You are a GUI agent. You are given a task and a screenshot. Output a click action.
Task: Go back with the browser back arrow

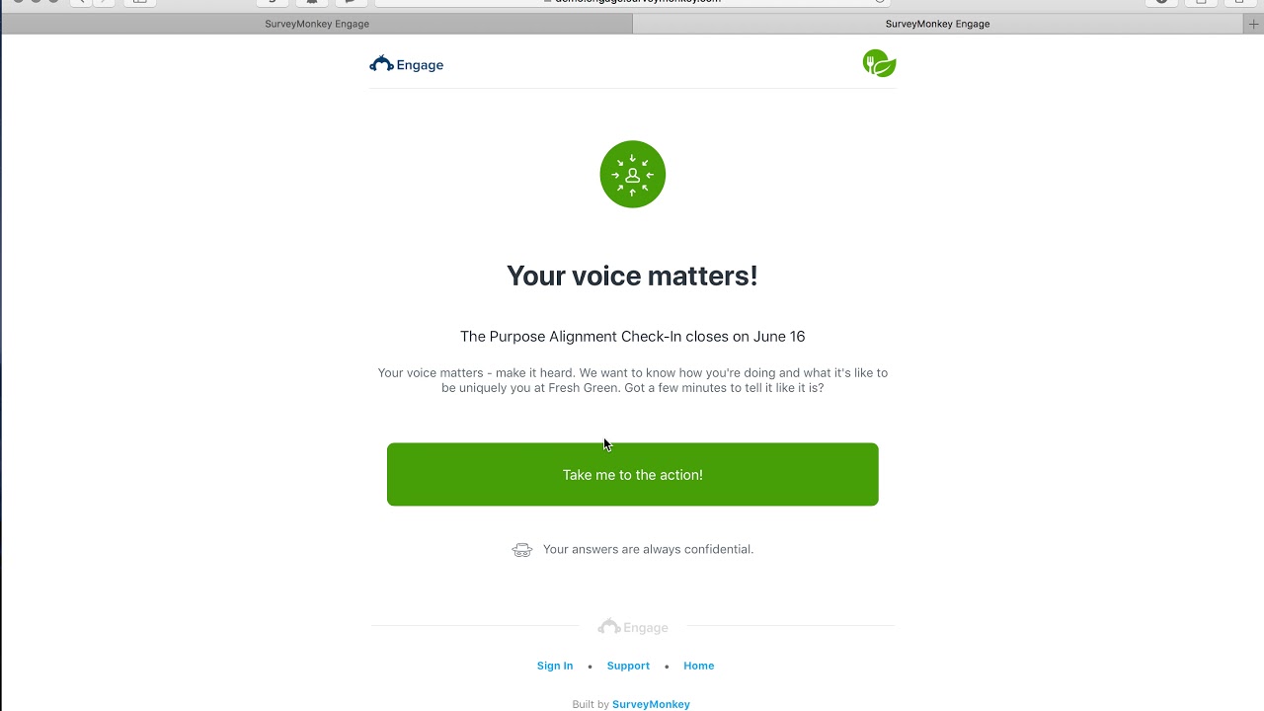[81, 2]
